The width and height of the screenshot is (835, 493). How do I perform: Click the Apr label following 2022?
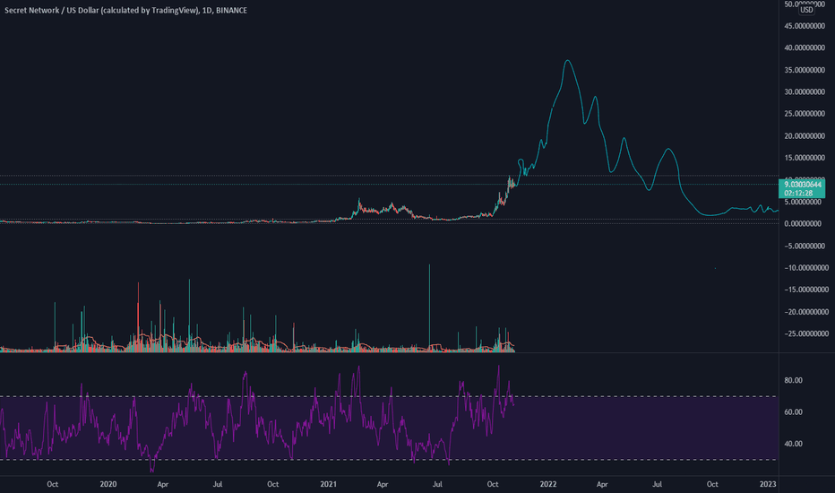602,484
